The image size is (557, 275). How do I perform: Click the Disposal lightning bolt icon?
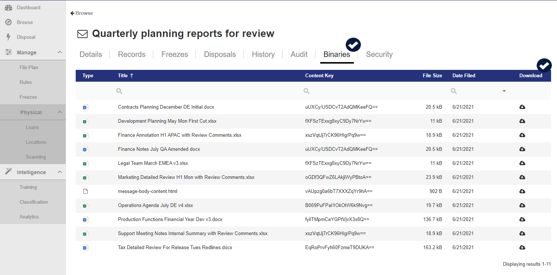[8, 37]
